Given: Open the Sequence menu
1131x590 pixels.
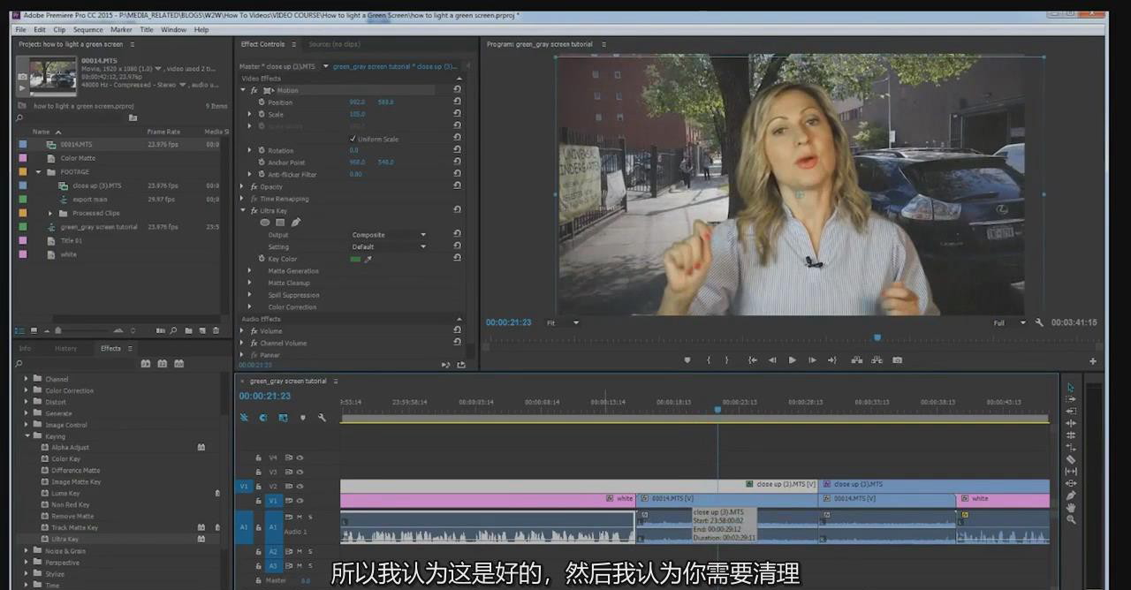Looking at the screenshot, I should pyautogui.click(x=87, y=29).
